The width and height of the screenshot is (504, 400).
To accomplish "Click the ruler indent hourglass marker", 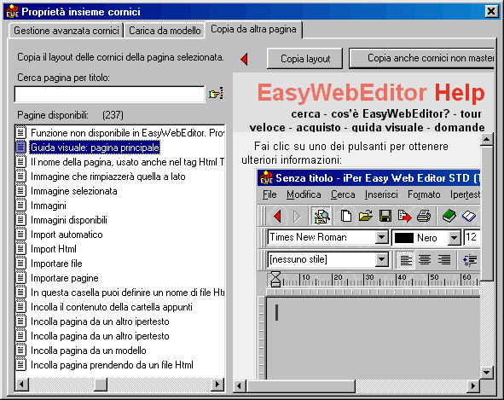I will pos(275,279).
